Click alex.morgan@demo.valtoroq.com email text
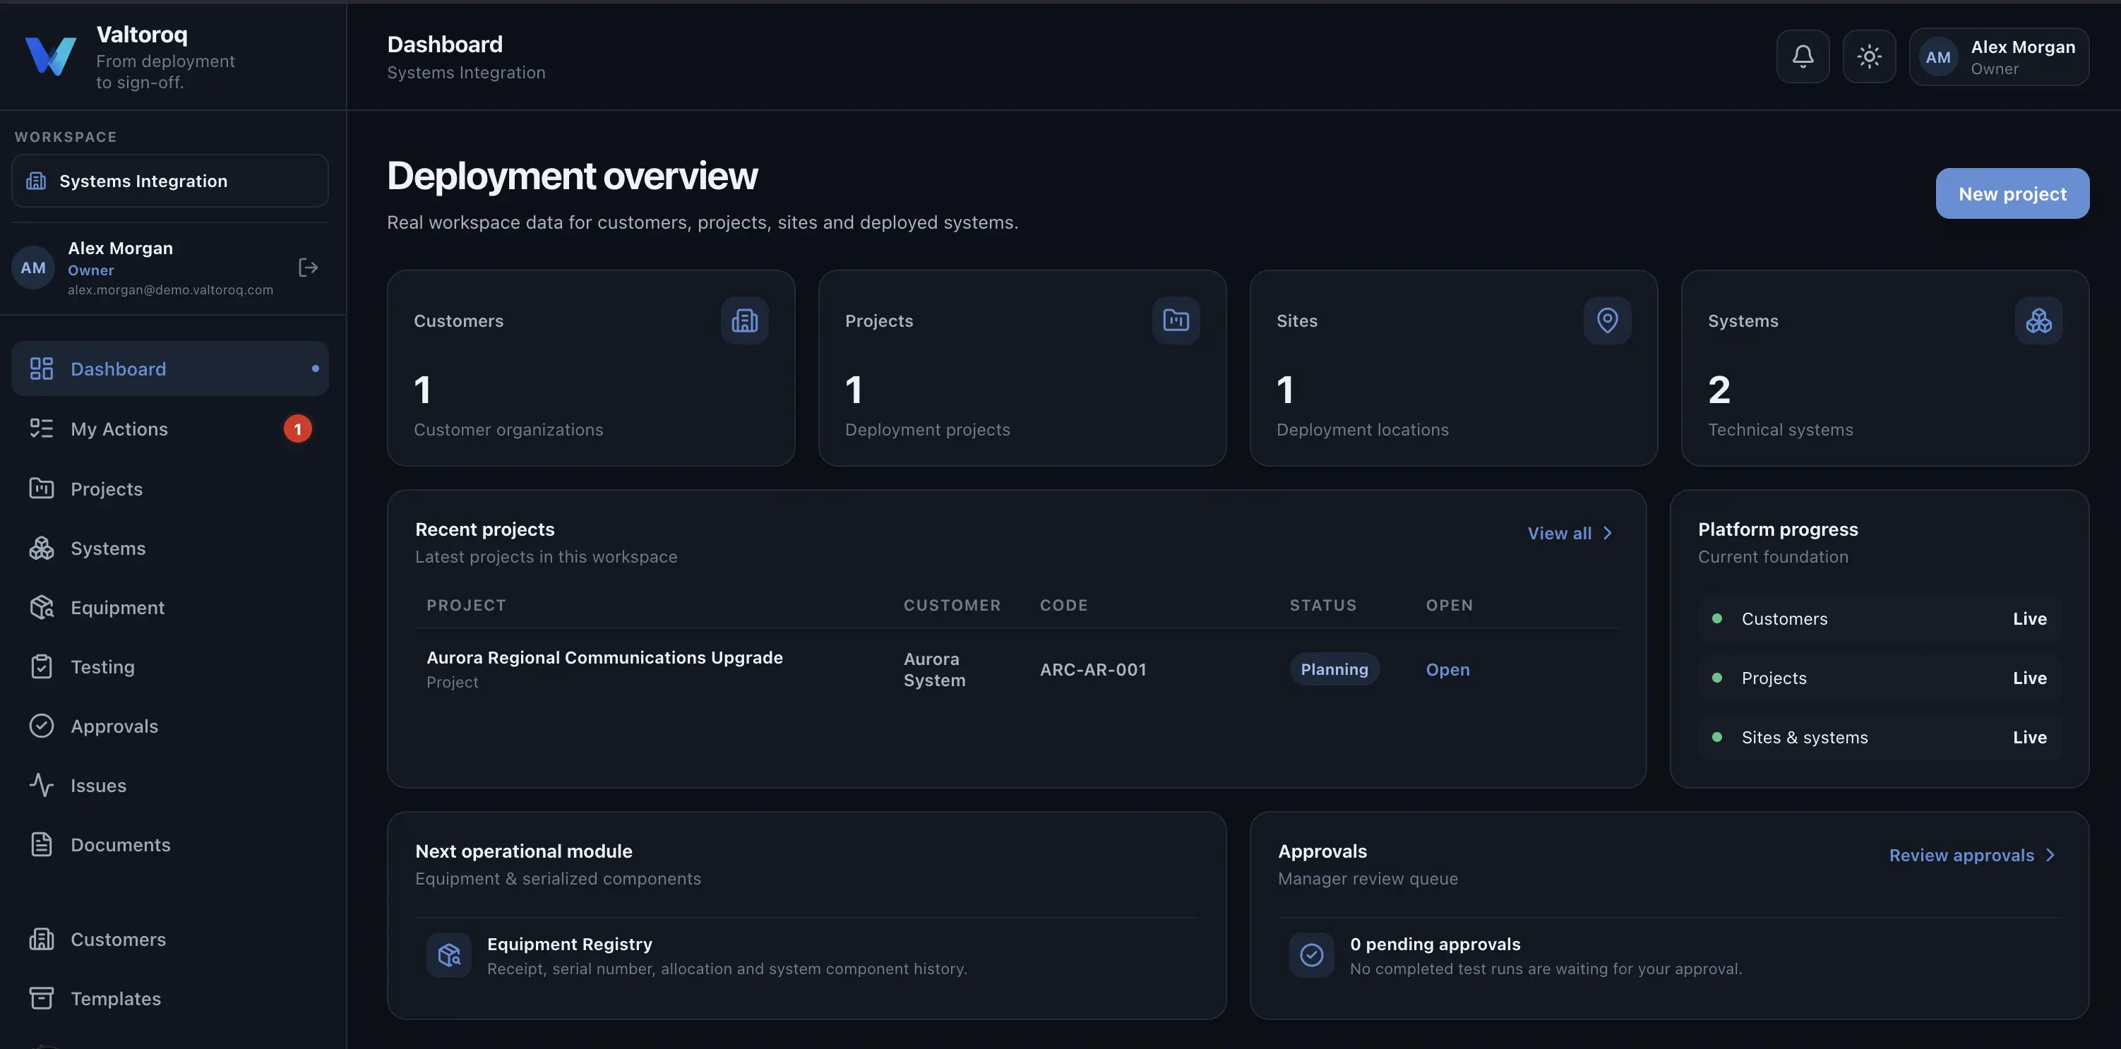The height and width of the screenshot is (1049, 2121). point(170,290)
